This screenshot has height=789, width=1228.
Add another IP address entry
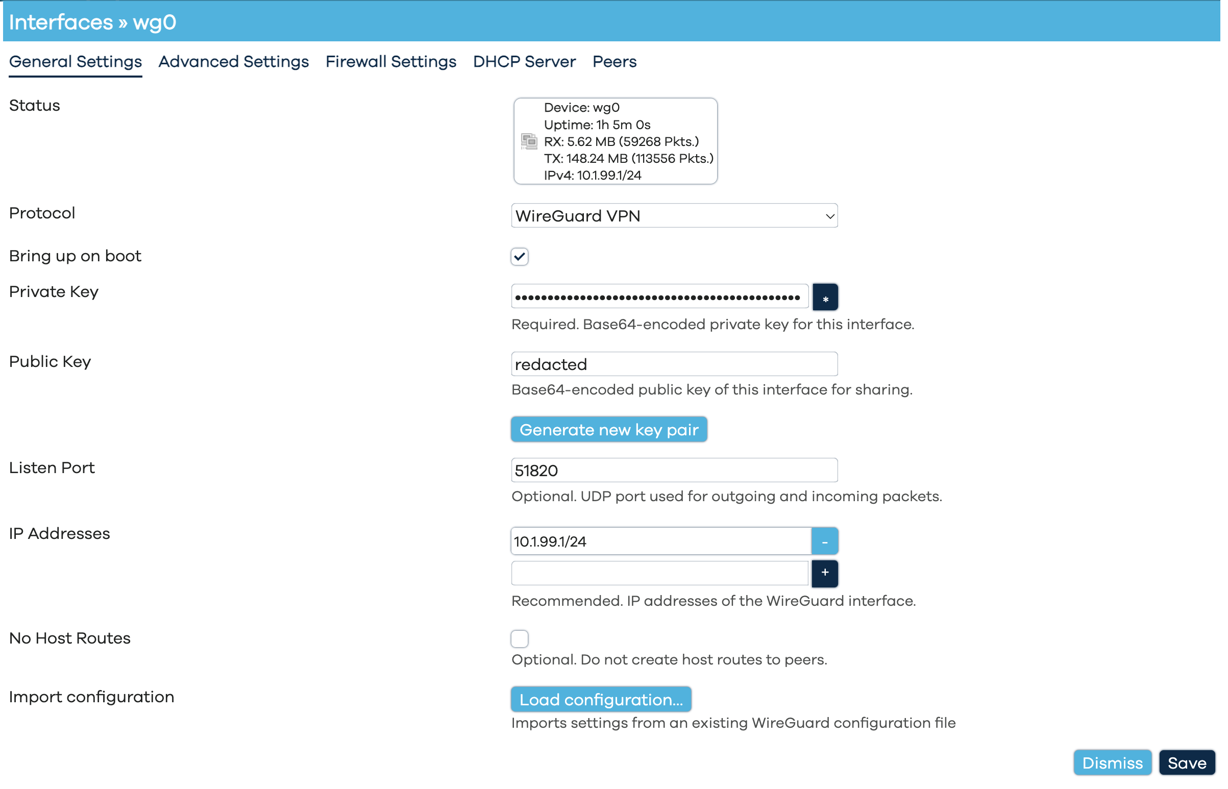[x=825, y=574]
